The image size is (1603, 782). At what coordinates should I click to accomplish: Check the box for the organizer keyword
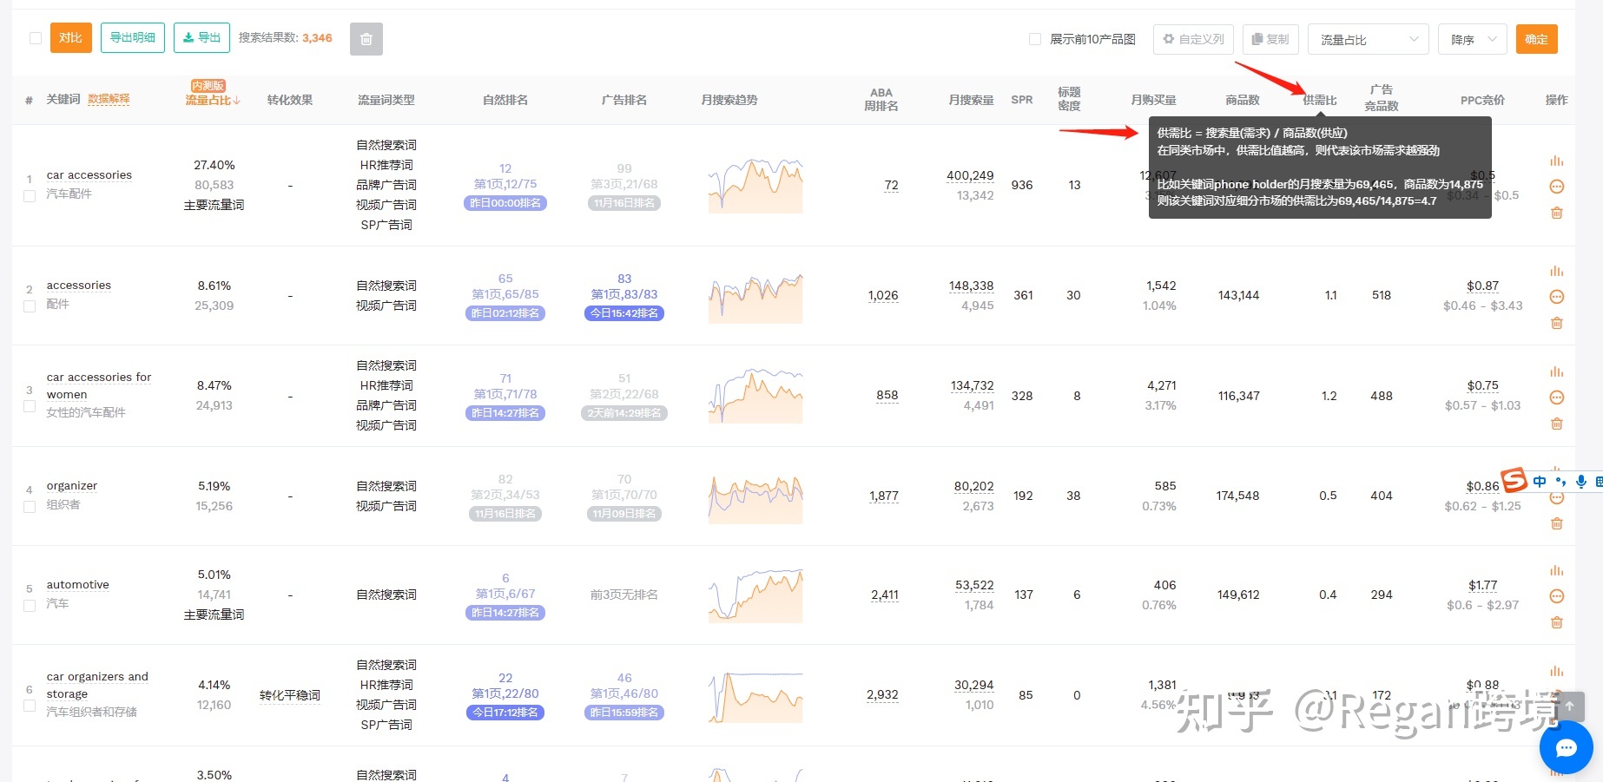click(x=30, y=507)
